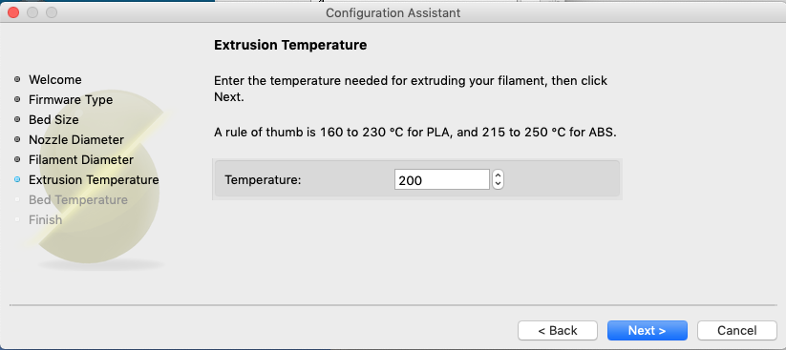
Task: Close the window with red button
Action: [x=13, y=12]
